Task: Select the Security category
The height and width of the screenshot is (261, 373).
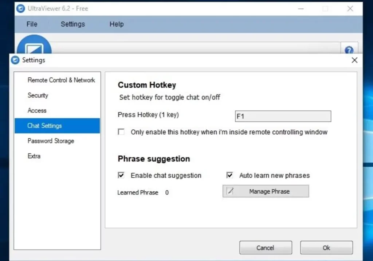Action: [x=57, y=95]
